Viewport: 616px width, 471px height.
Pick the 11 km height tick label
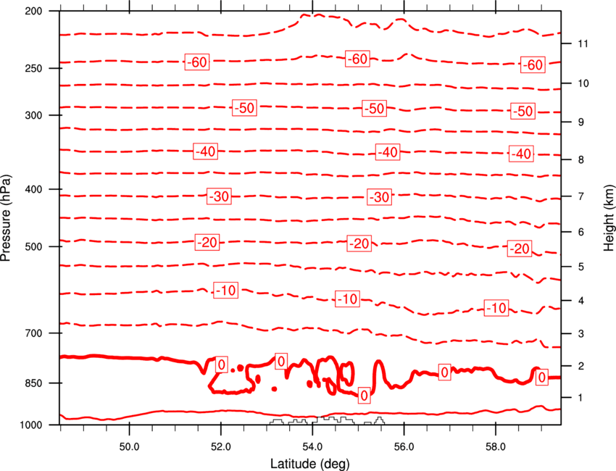pyautogui.click(x=583, y=43)
